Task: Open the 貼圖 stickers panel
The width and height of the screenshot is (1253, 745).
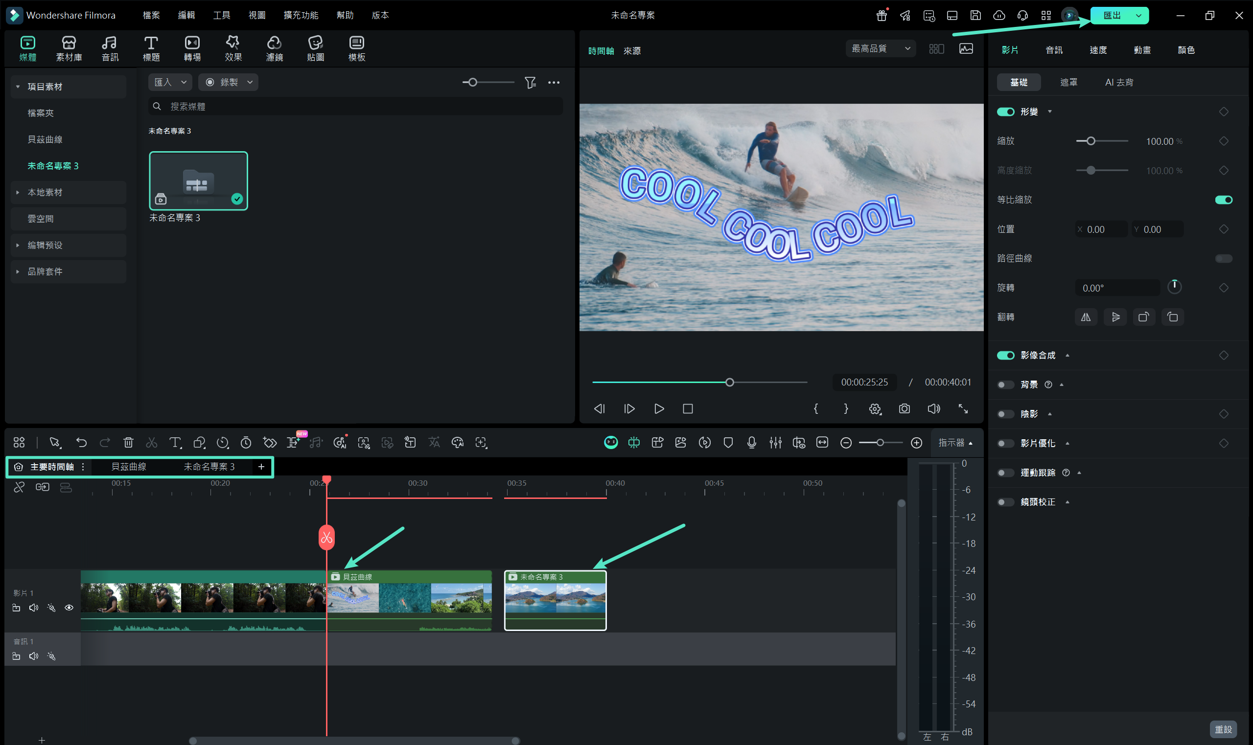Action: pos(315,49)
